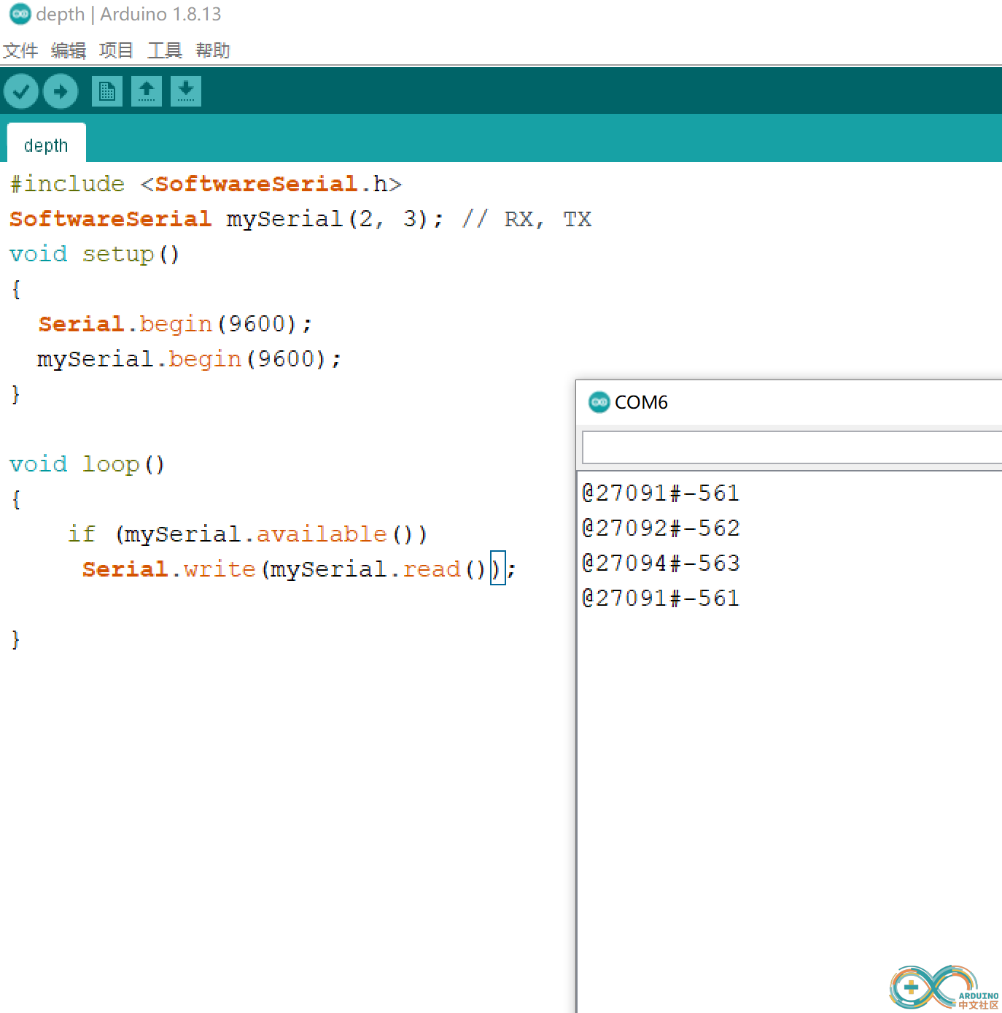Viewport: 1002px width, 1013px height.
Task: Click the Upload sketch arrow button
Action: click(x=61, y=91)
